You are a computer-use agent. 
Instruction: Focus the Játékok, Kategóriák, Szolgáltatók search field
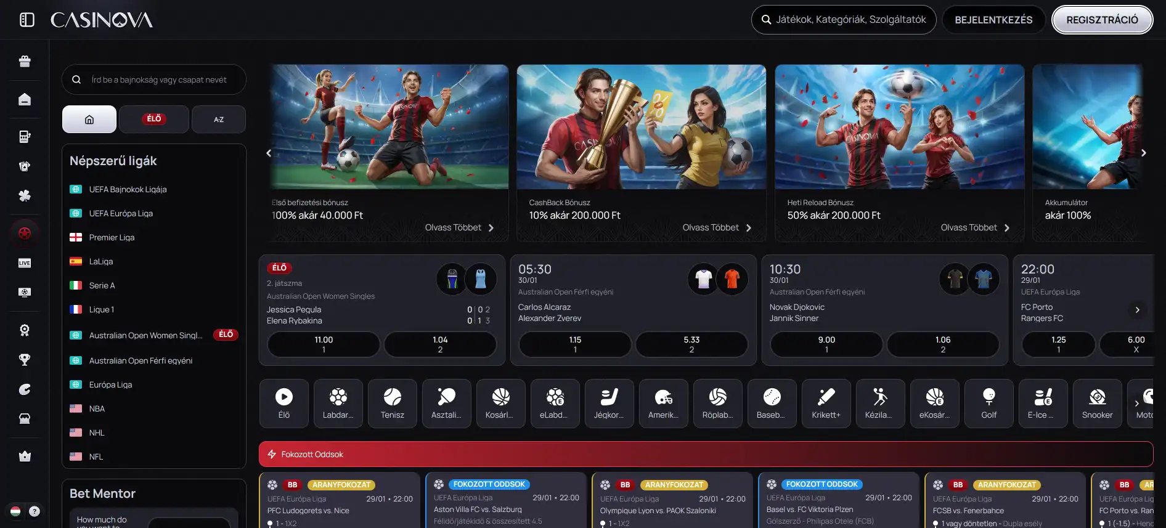coord(844,20)
